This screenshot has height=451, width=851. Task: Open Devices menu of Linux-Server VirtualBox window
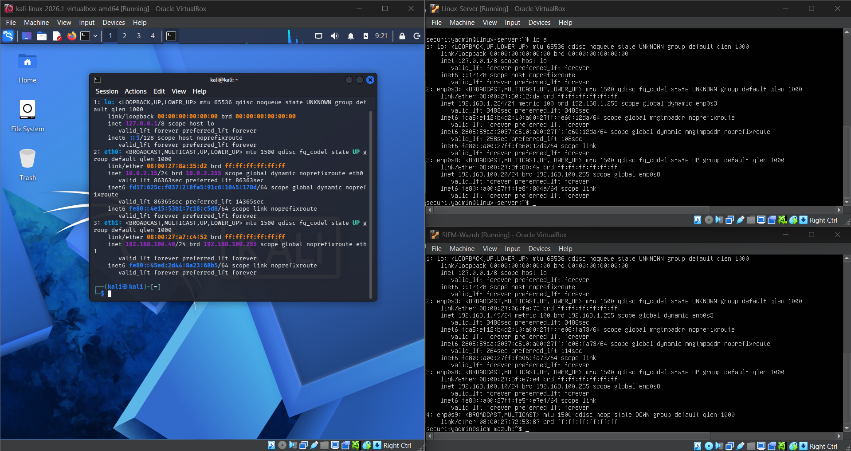point(540,23)
